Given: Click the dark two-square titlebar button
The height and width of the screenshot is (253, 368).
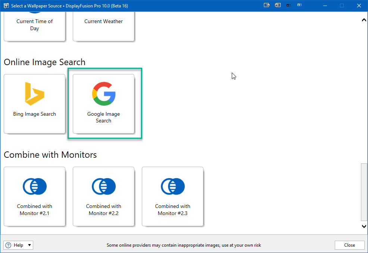Looking at the screenshot, I should 289,6.
